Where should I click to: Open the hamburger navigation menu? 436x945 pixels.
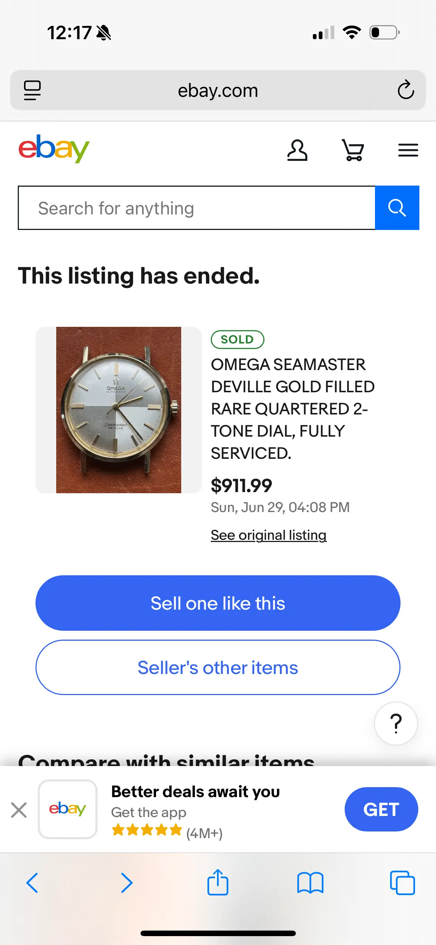[x=408, y=150]
